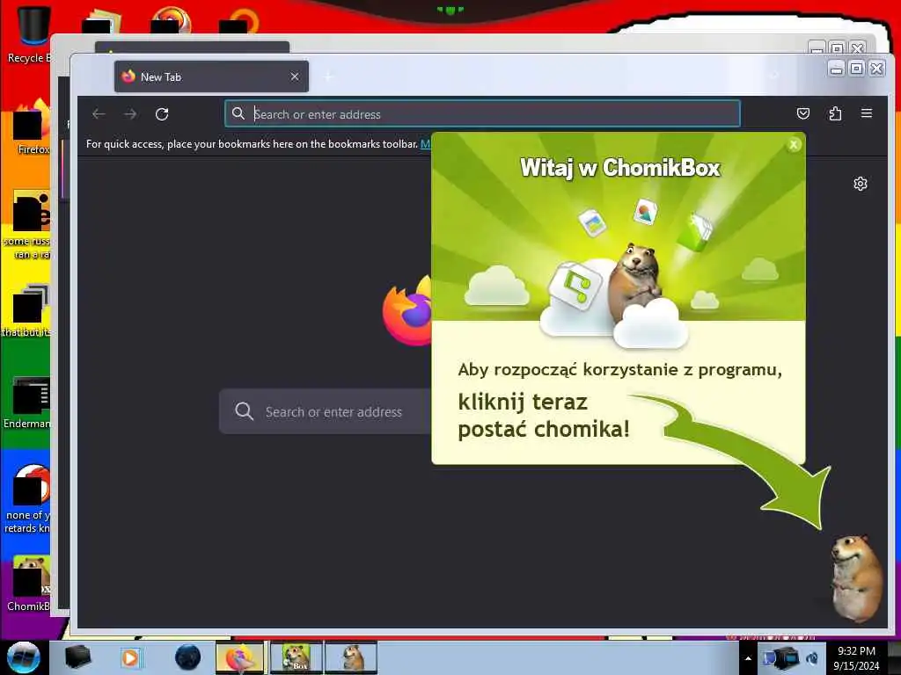Open the New Tab personalize gear icon
The width and height of the screenshot is (901, 675).
tap(861, 184)
